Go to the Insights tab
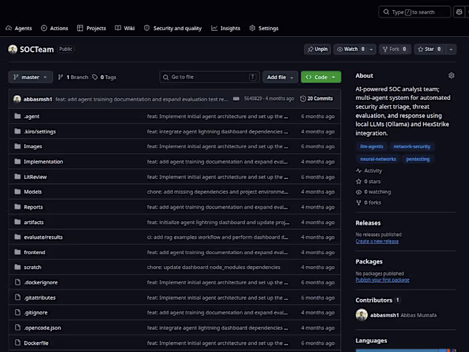 click(226, 28)
